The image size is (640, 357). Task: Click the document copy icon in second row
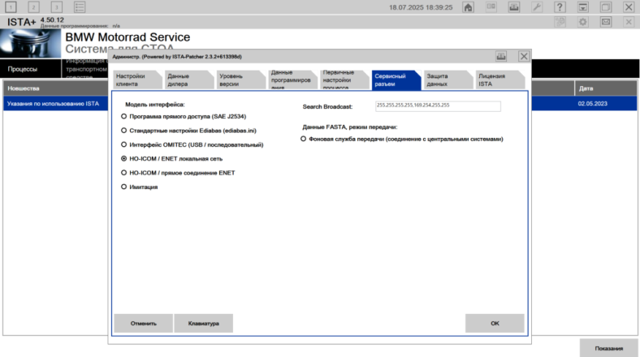click(560, 22)
